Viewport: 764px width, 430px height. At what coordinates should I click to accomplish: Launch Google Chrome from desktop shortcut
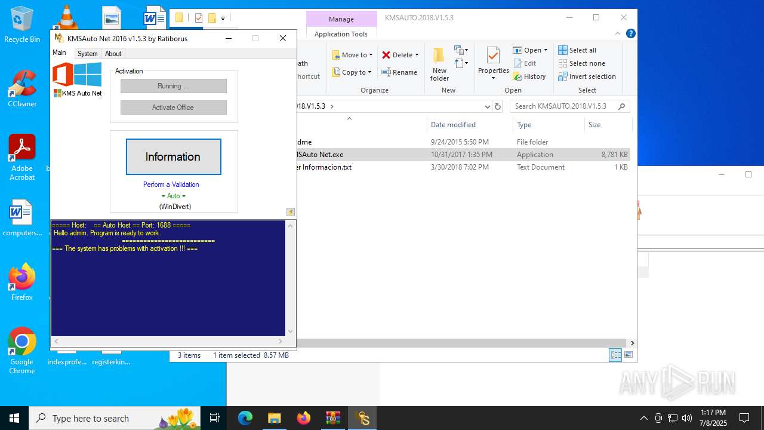coord(22,351)
